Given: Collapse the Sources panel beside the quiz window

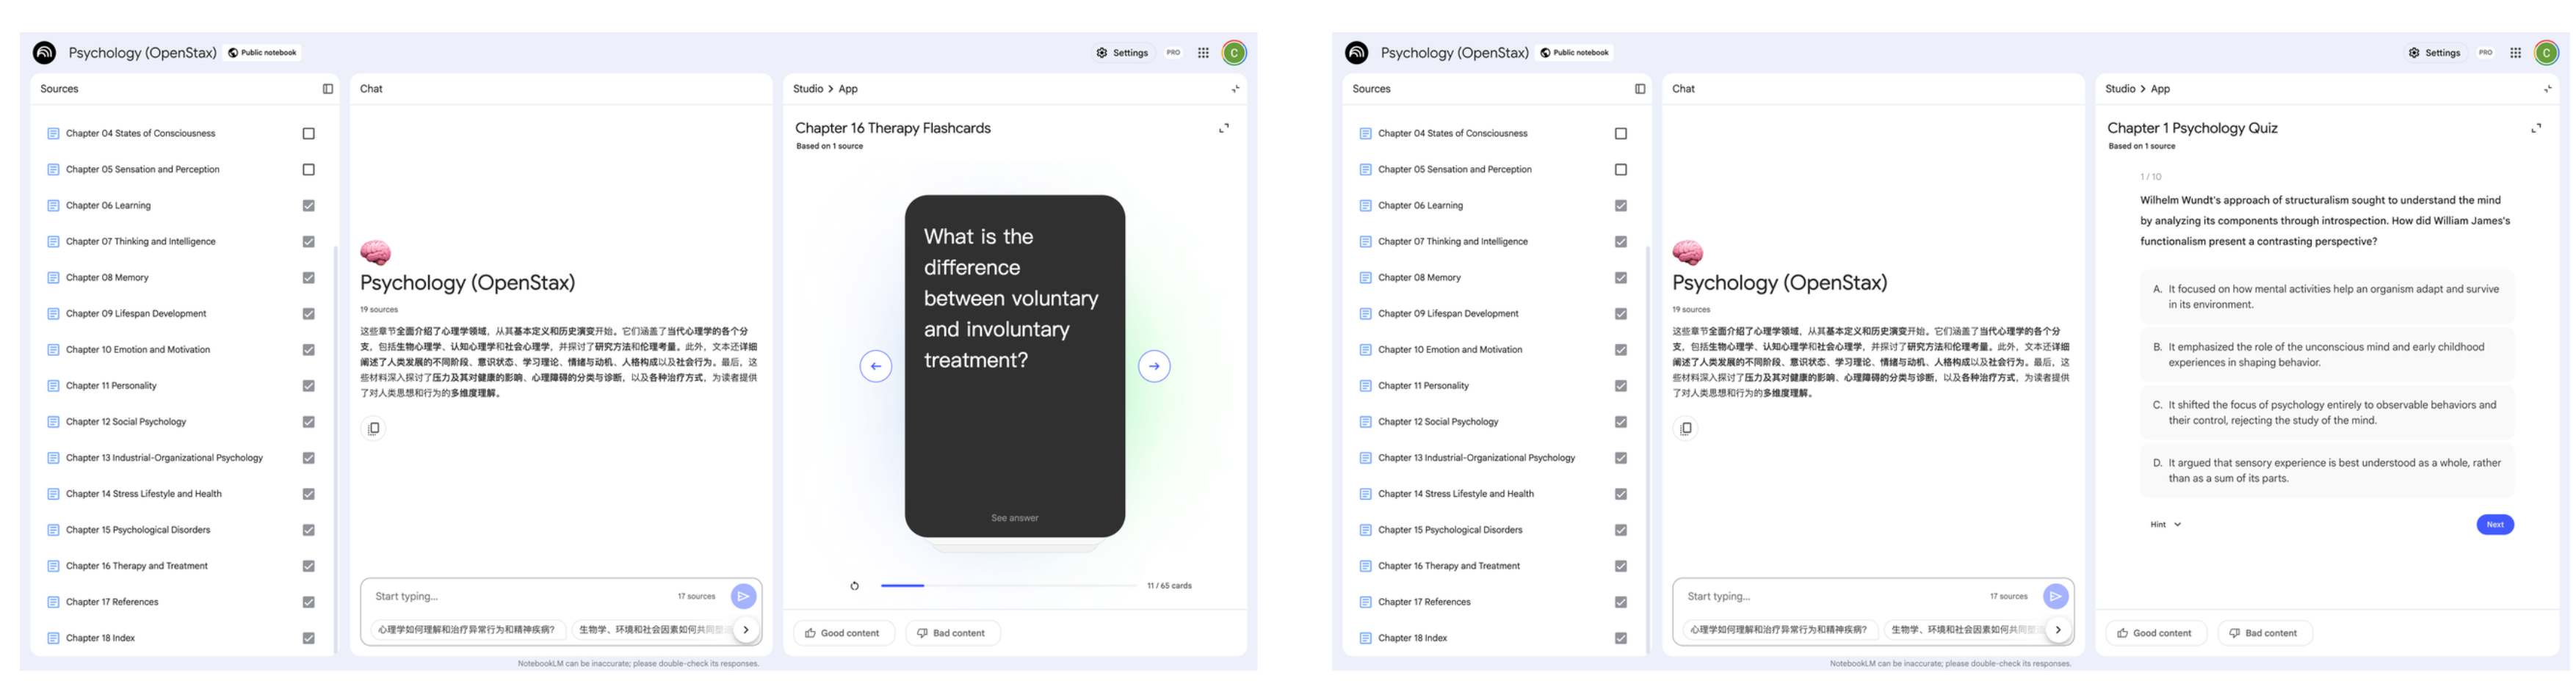Looking at the screenshot, I should (x=1639, y=89).
